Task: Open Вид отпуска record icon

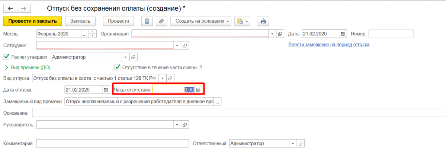Action: 170,78
